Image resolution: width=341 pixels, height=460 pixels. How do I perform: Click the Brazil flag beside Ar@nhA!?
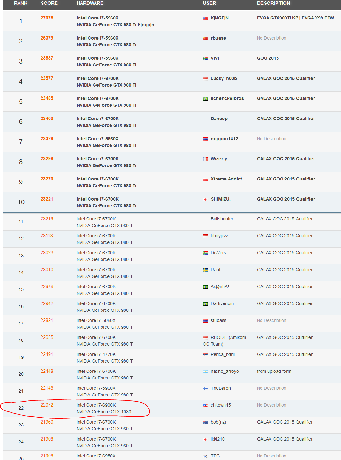[205, 287]
